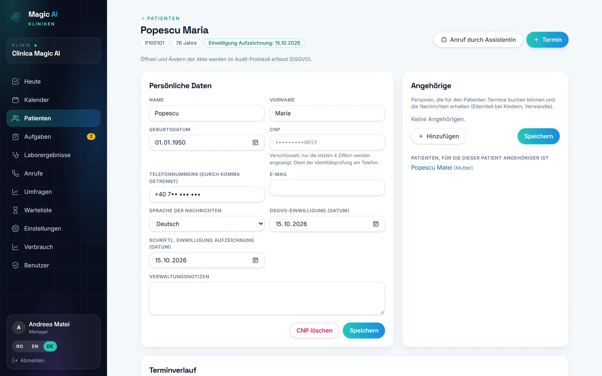602x376 pixels.
Task: Switch interface language to EN
Action: (35, 346)
